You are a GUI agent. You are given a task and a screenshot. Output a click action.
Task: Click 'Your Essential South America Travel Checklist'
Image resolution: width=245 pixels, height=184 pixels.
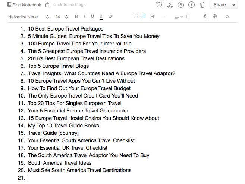pyautogui.click(x=81, y=140)
